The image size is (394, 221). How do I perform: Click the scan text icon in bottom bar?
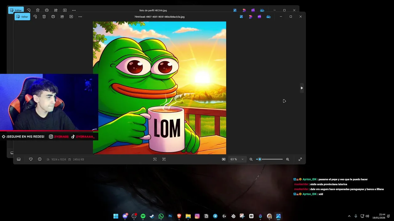tap(164, 159)
